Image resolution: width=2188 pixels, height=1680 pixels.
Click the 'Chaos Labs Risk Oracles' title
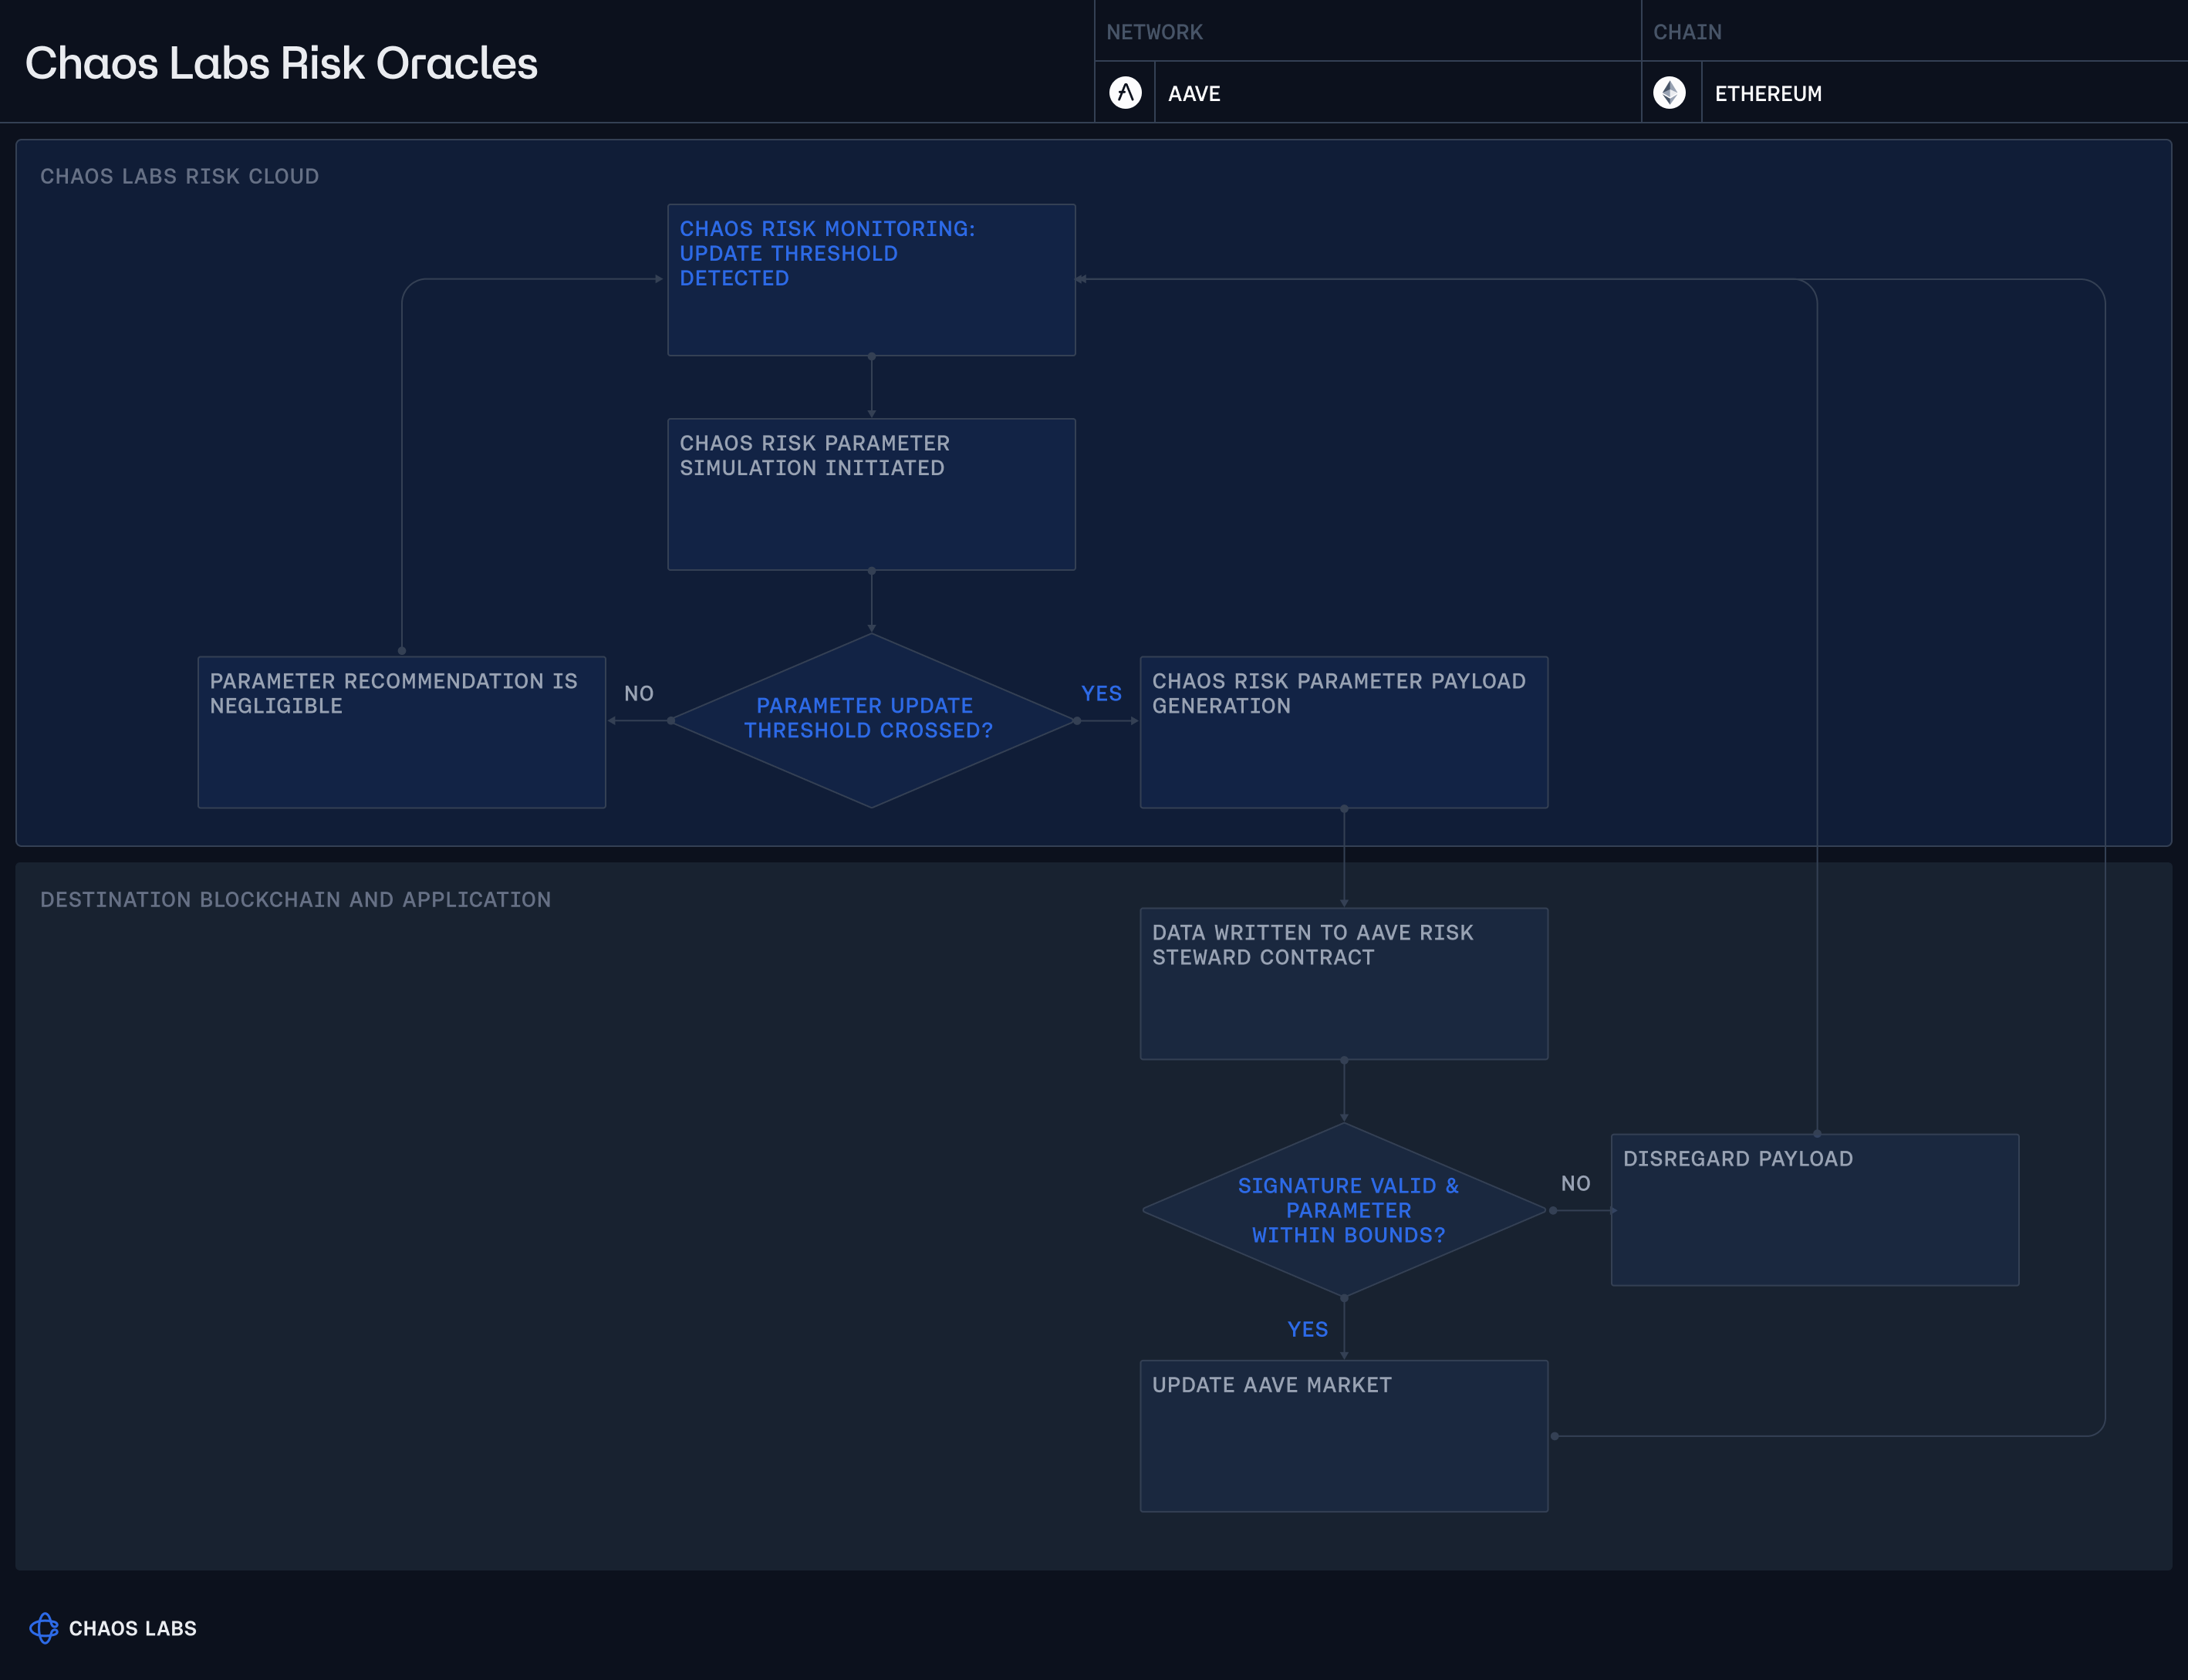[x=281, y=63]
